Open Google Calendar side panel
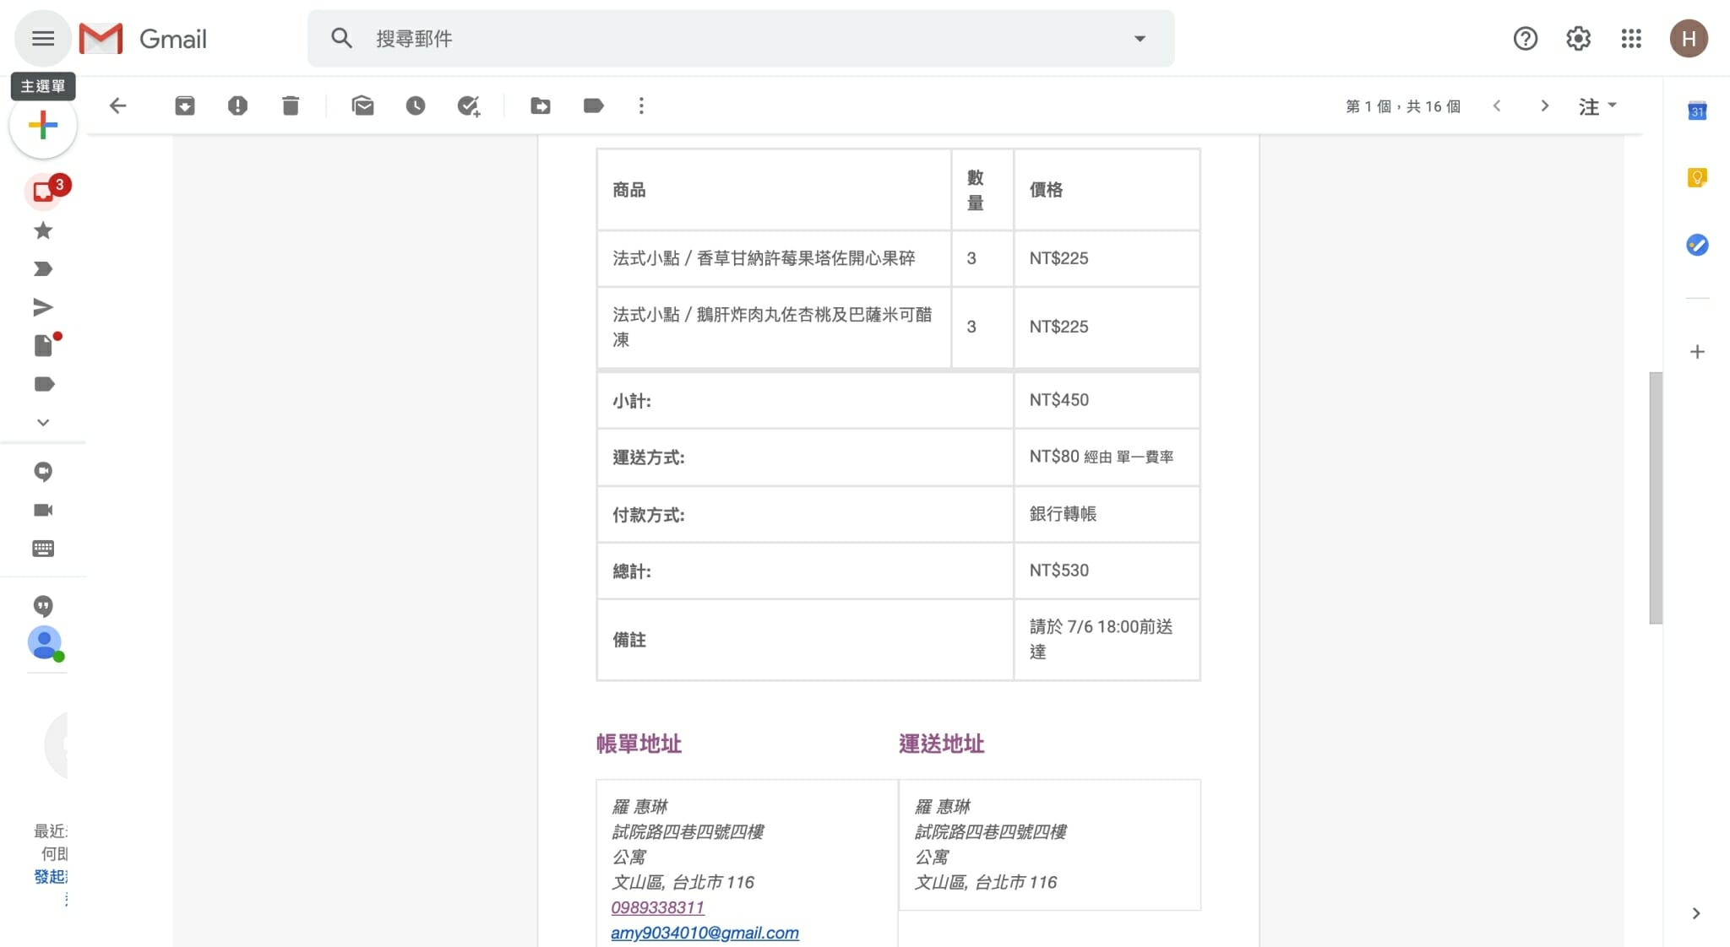1730x947 pixels. [1697, 111]
